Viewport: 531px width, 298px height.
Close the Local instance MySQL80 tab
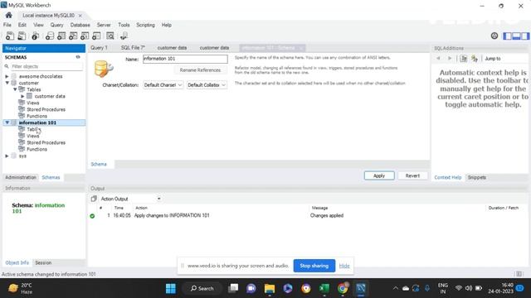[x=80, y=16]
